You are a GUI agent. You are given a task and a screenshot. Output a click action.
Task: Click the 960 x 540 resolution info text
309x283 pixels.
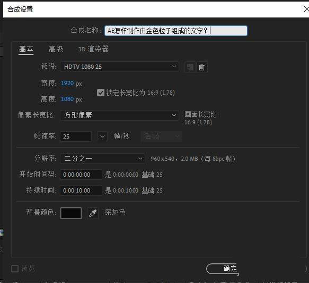pyautogui.click(x=193, y=159)
